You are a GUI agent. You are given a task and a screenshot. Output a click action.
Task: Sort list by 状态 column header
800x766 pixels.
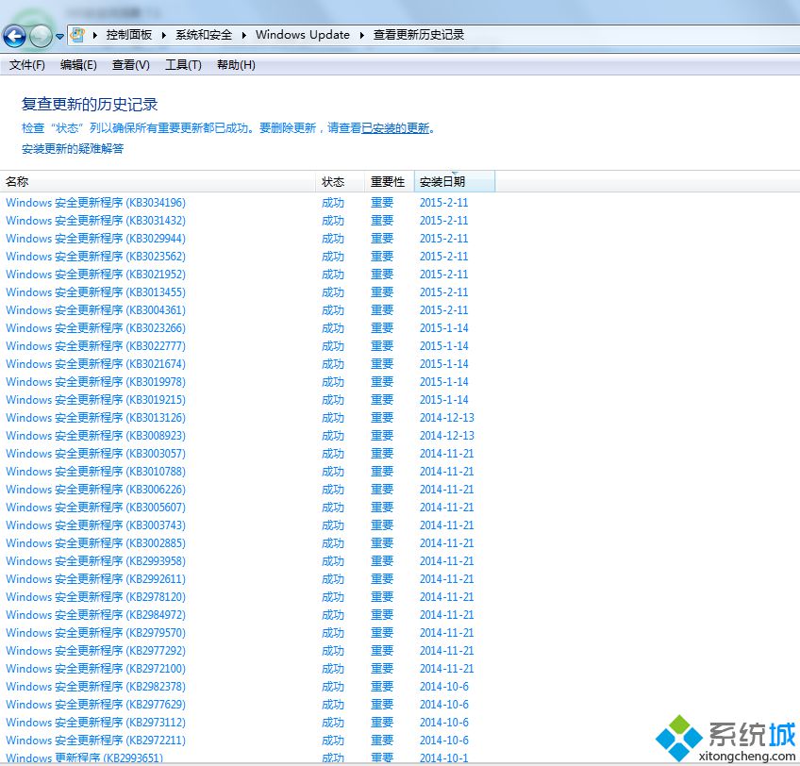coord(341,182)
